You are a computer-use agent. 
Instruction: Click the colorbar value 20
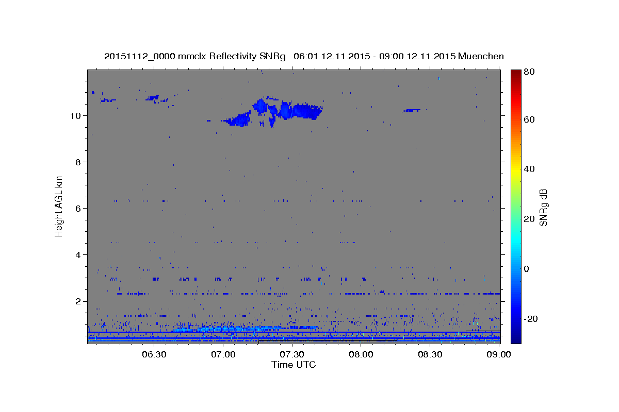529,219
